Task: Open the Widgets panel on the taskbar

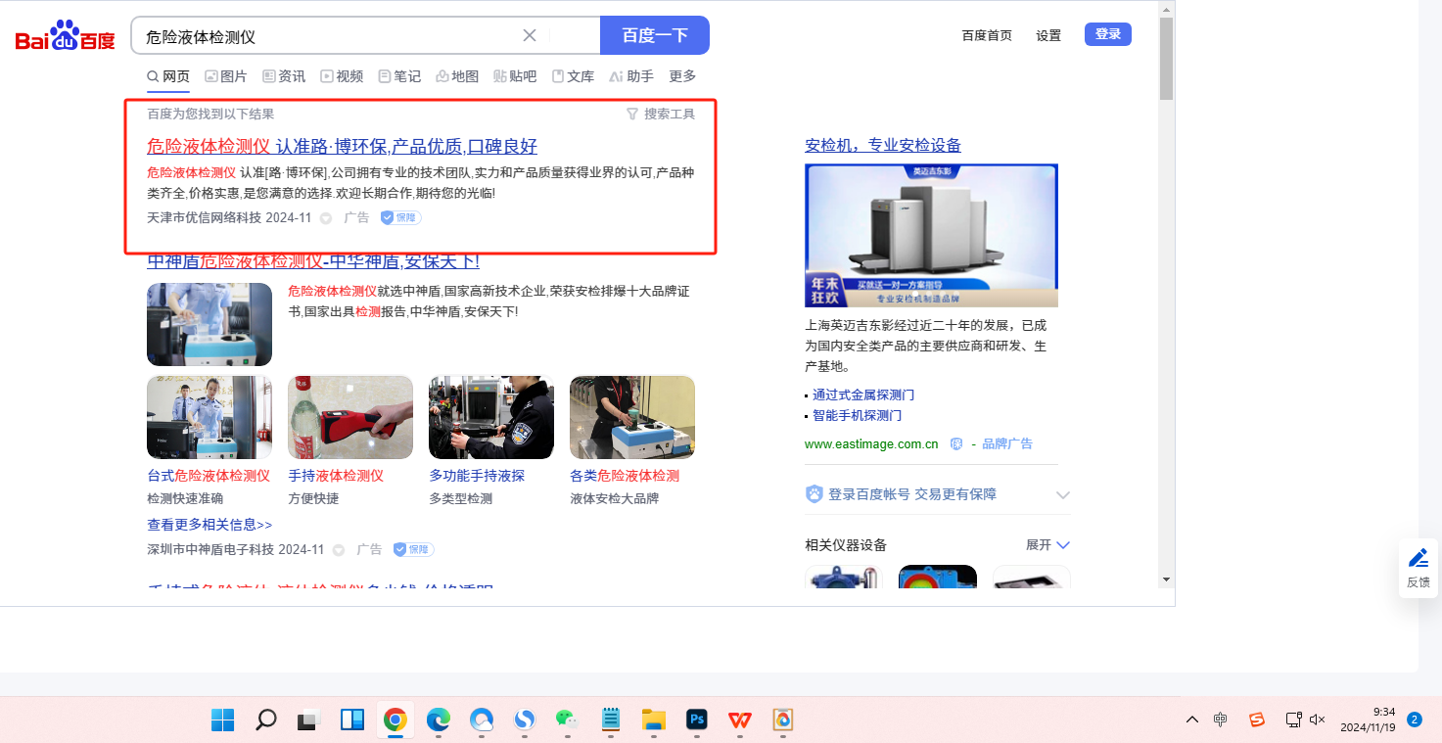Action: tap(352, 720)
